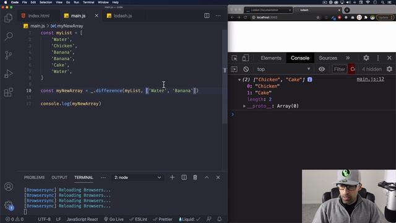Click Prettier in the status bar
The height and width of the screenshot is (223, 396).
(x=163, y=219)
